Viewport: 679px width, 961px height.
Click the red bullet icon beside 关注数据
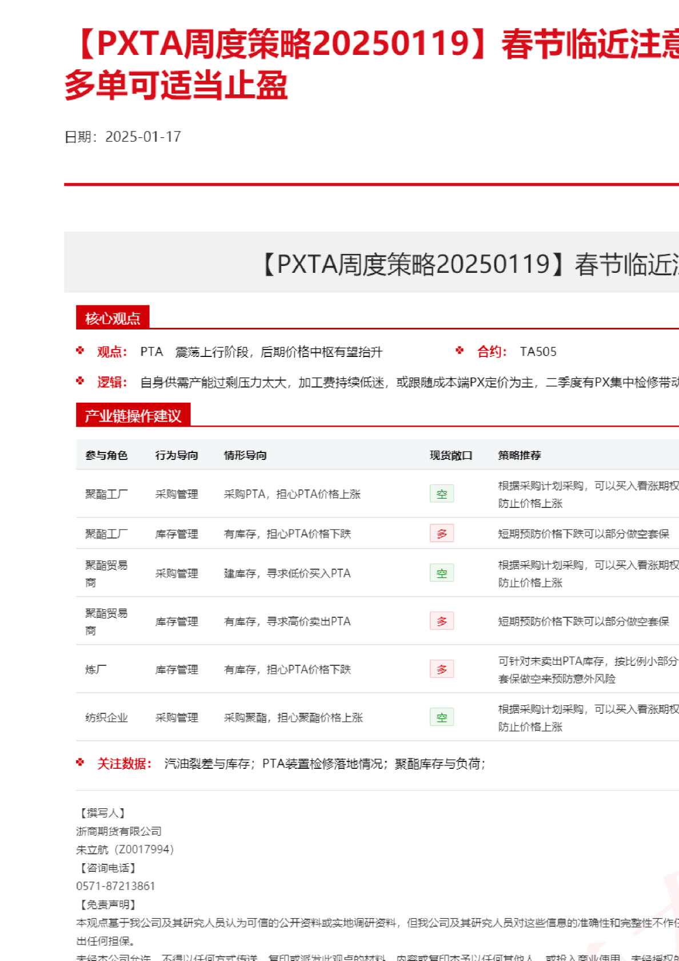tap(80, 763)
